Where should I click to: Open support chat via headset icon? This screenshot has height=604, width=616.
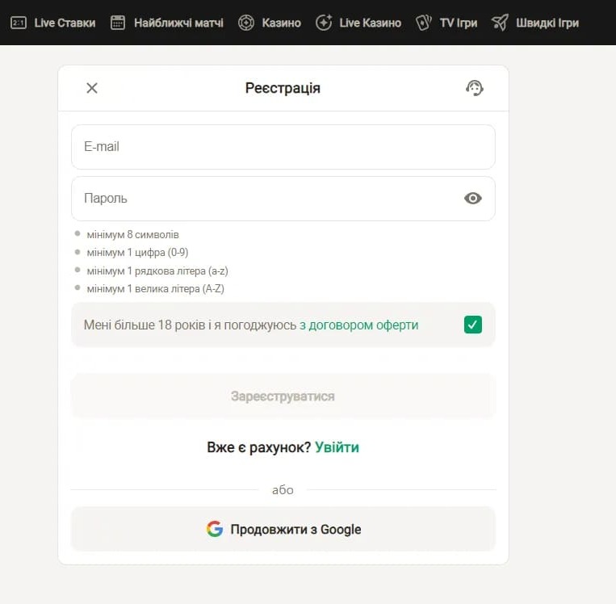(475, 88)
